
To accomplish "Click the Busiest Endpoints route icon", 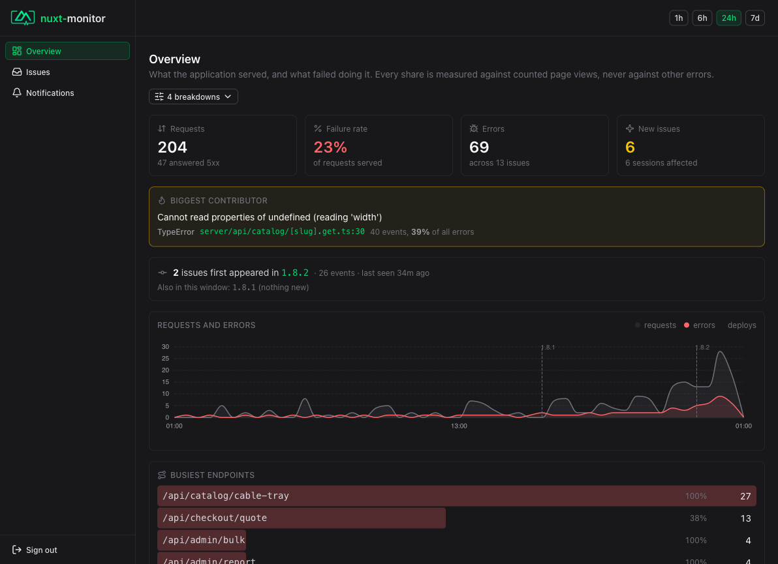I will pyautogui.click(x=162, y=475).
